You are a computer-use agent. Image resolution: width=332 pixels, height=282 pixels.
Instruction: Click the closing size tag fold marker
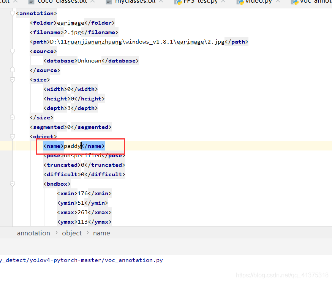point(12,117)
